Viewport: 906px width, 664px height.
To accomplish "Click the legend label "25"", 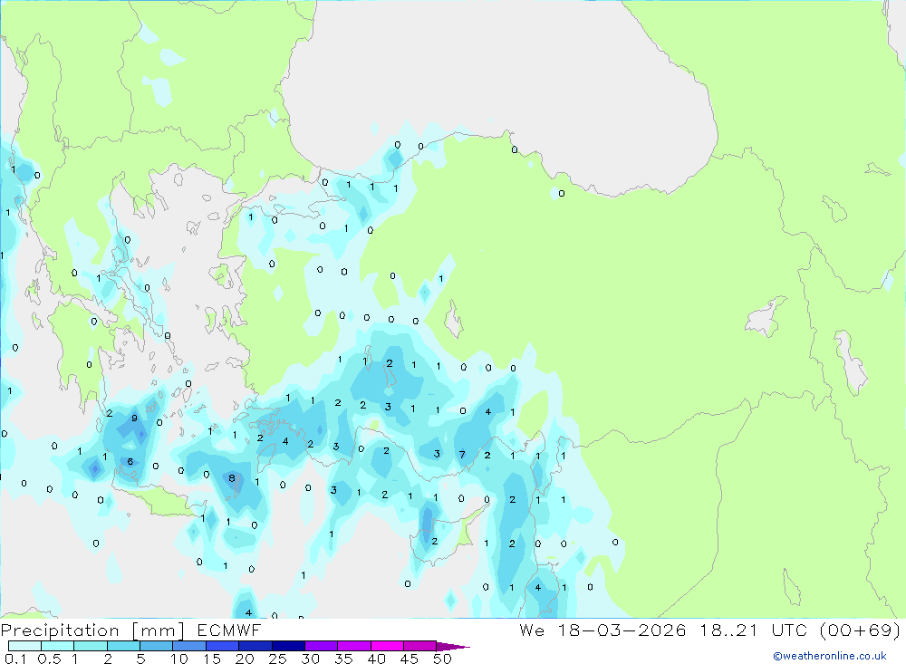I will point(277,659).
